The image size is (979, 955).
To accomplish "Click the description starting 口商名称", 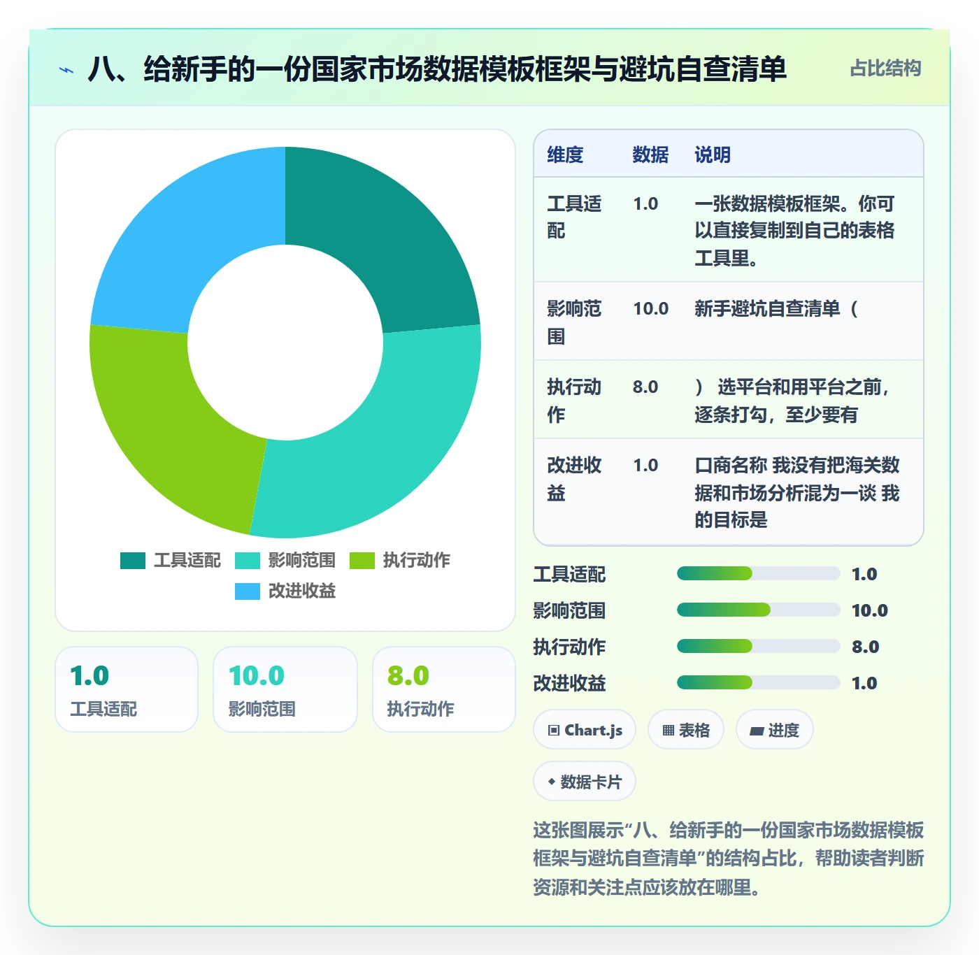I will click(x=797, y=492).
